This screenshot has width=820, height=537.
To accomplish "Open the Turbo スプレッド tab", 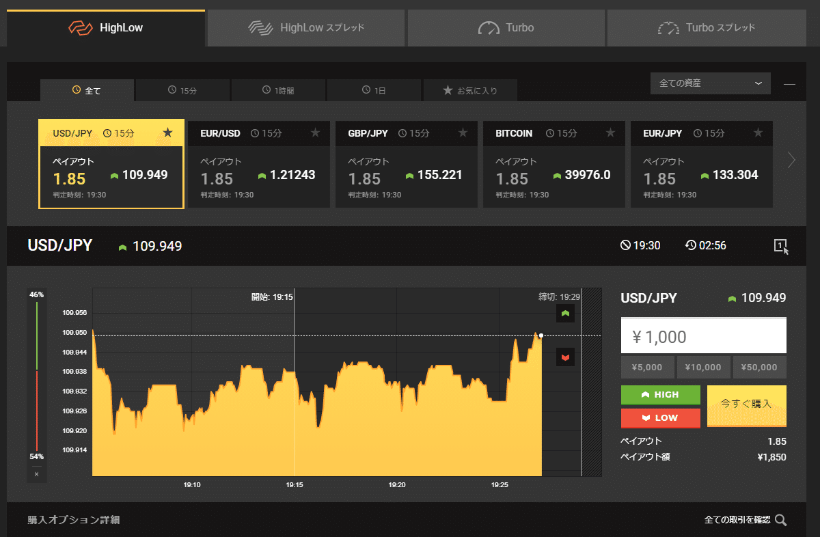I will tap(707, 28).
